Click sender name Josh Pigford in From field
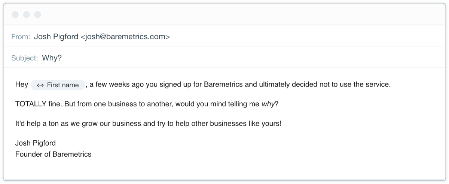Viewport: 449px width, 184px height. pyautogui.click(x=56, y=37)
